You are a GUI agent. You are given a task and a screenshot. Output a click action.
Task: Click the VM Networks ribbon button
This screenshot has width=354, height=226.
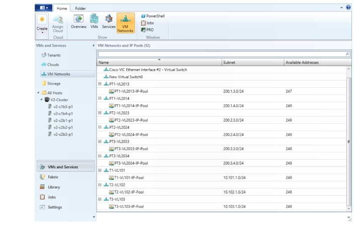click(x=125, y=23)
